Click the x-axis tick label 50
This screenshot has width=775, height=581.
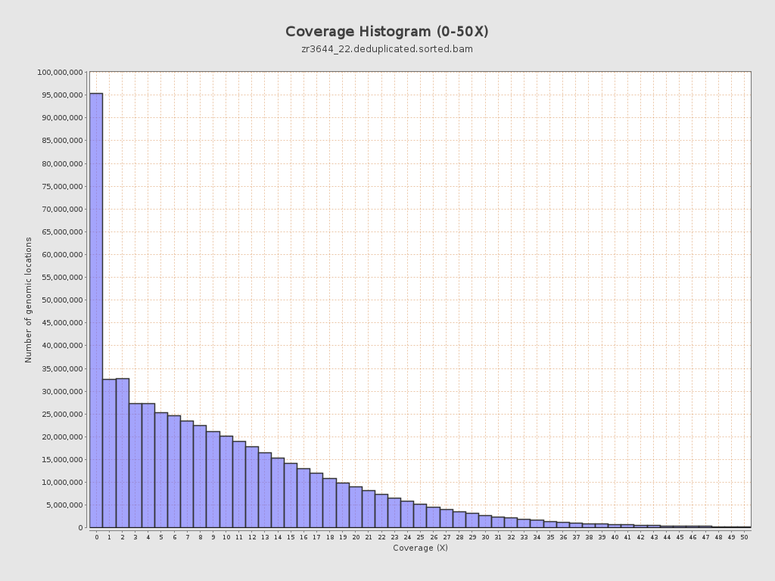point(744,537)
